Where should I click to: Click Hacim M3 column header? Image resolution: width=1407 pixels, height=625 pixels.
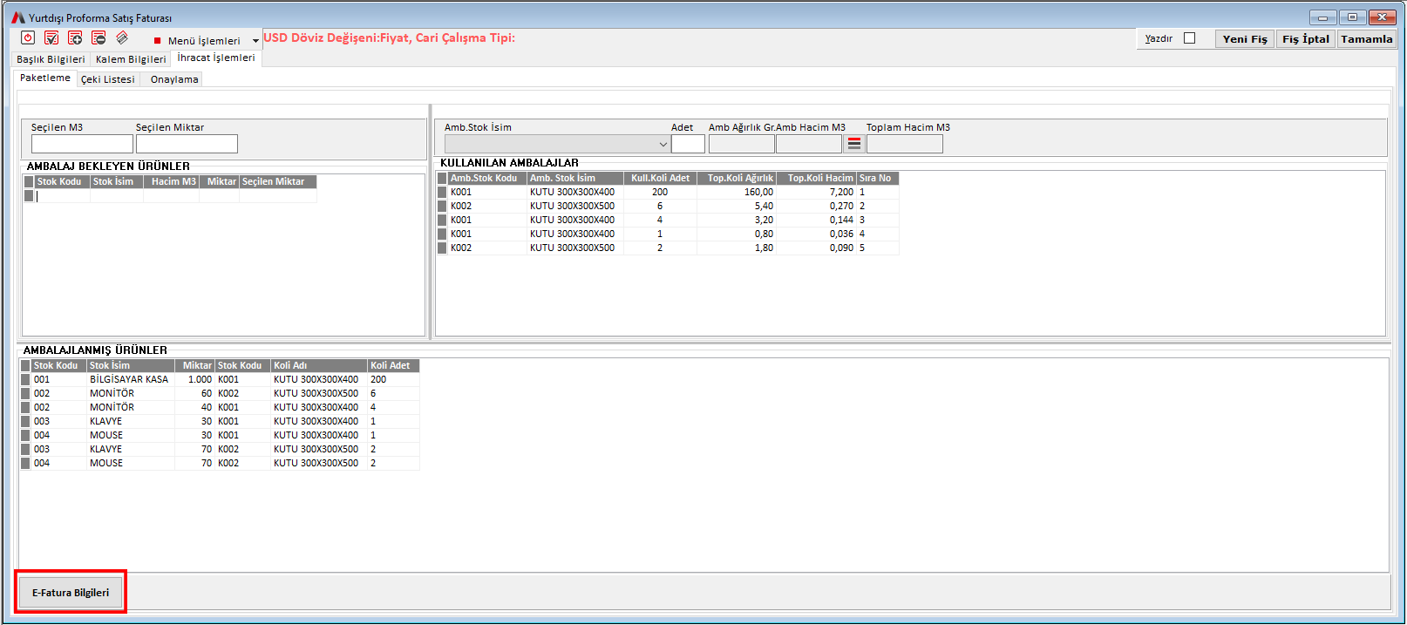172,182
